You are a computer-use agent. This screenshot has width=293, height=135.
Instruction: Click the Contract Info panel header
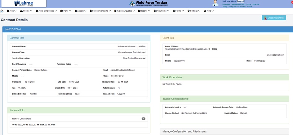coord(79,38)
